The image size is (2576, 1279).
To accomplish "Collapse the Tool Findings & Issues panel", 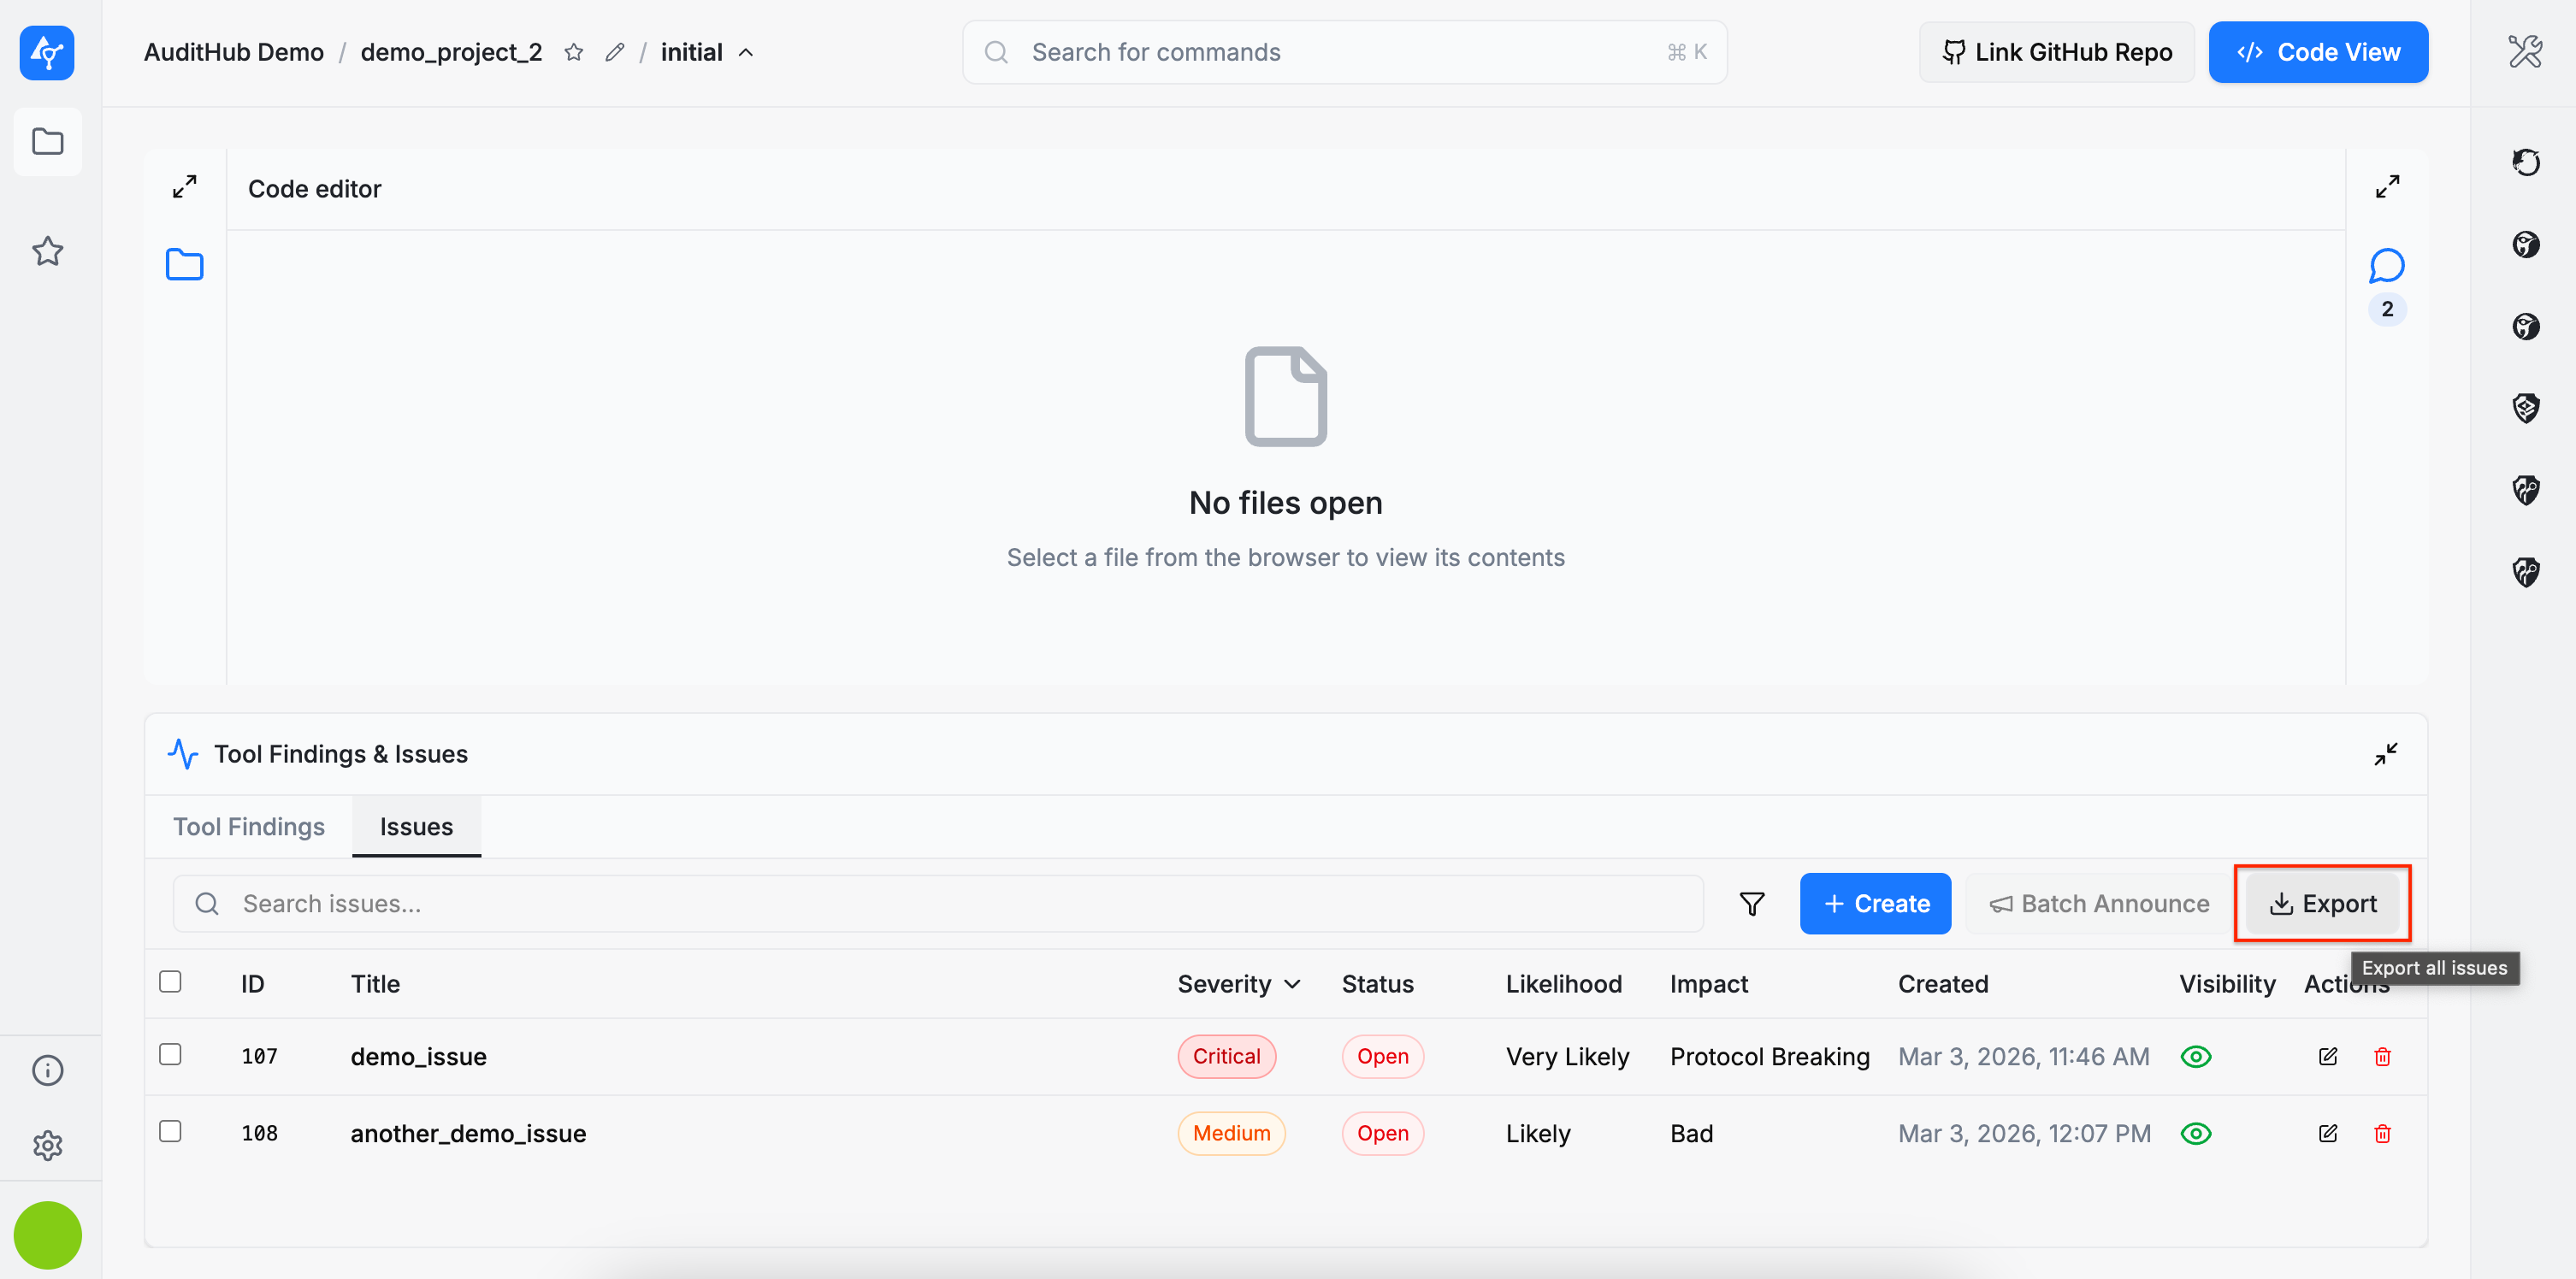I will pyautogui.click(x=2385, y=754).
